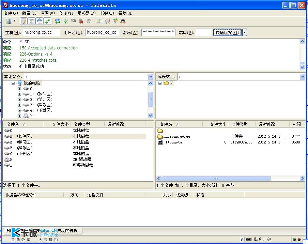Viewport: 308px width, 244px height.
Task: Sort remote list by 权限 column
Action: tap(297, 124)
